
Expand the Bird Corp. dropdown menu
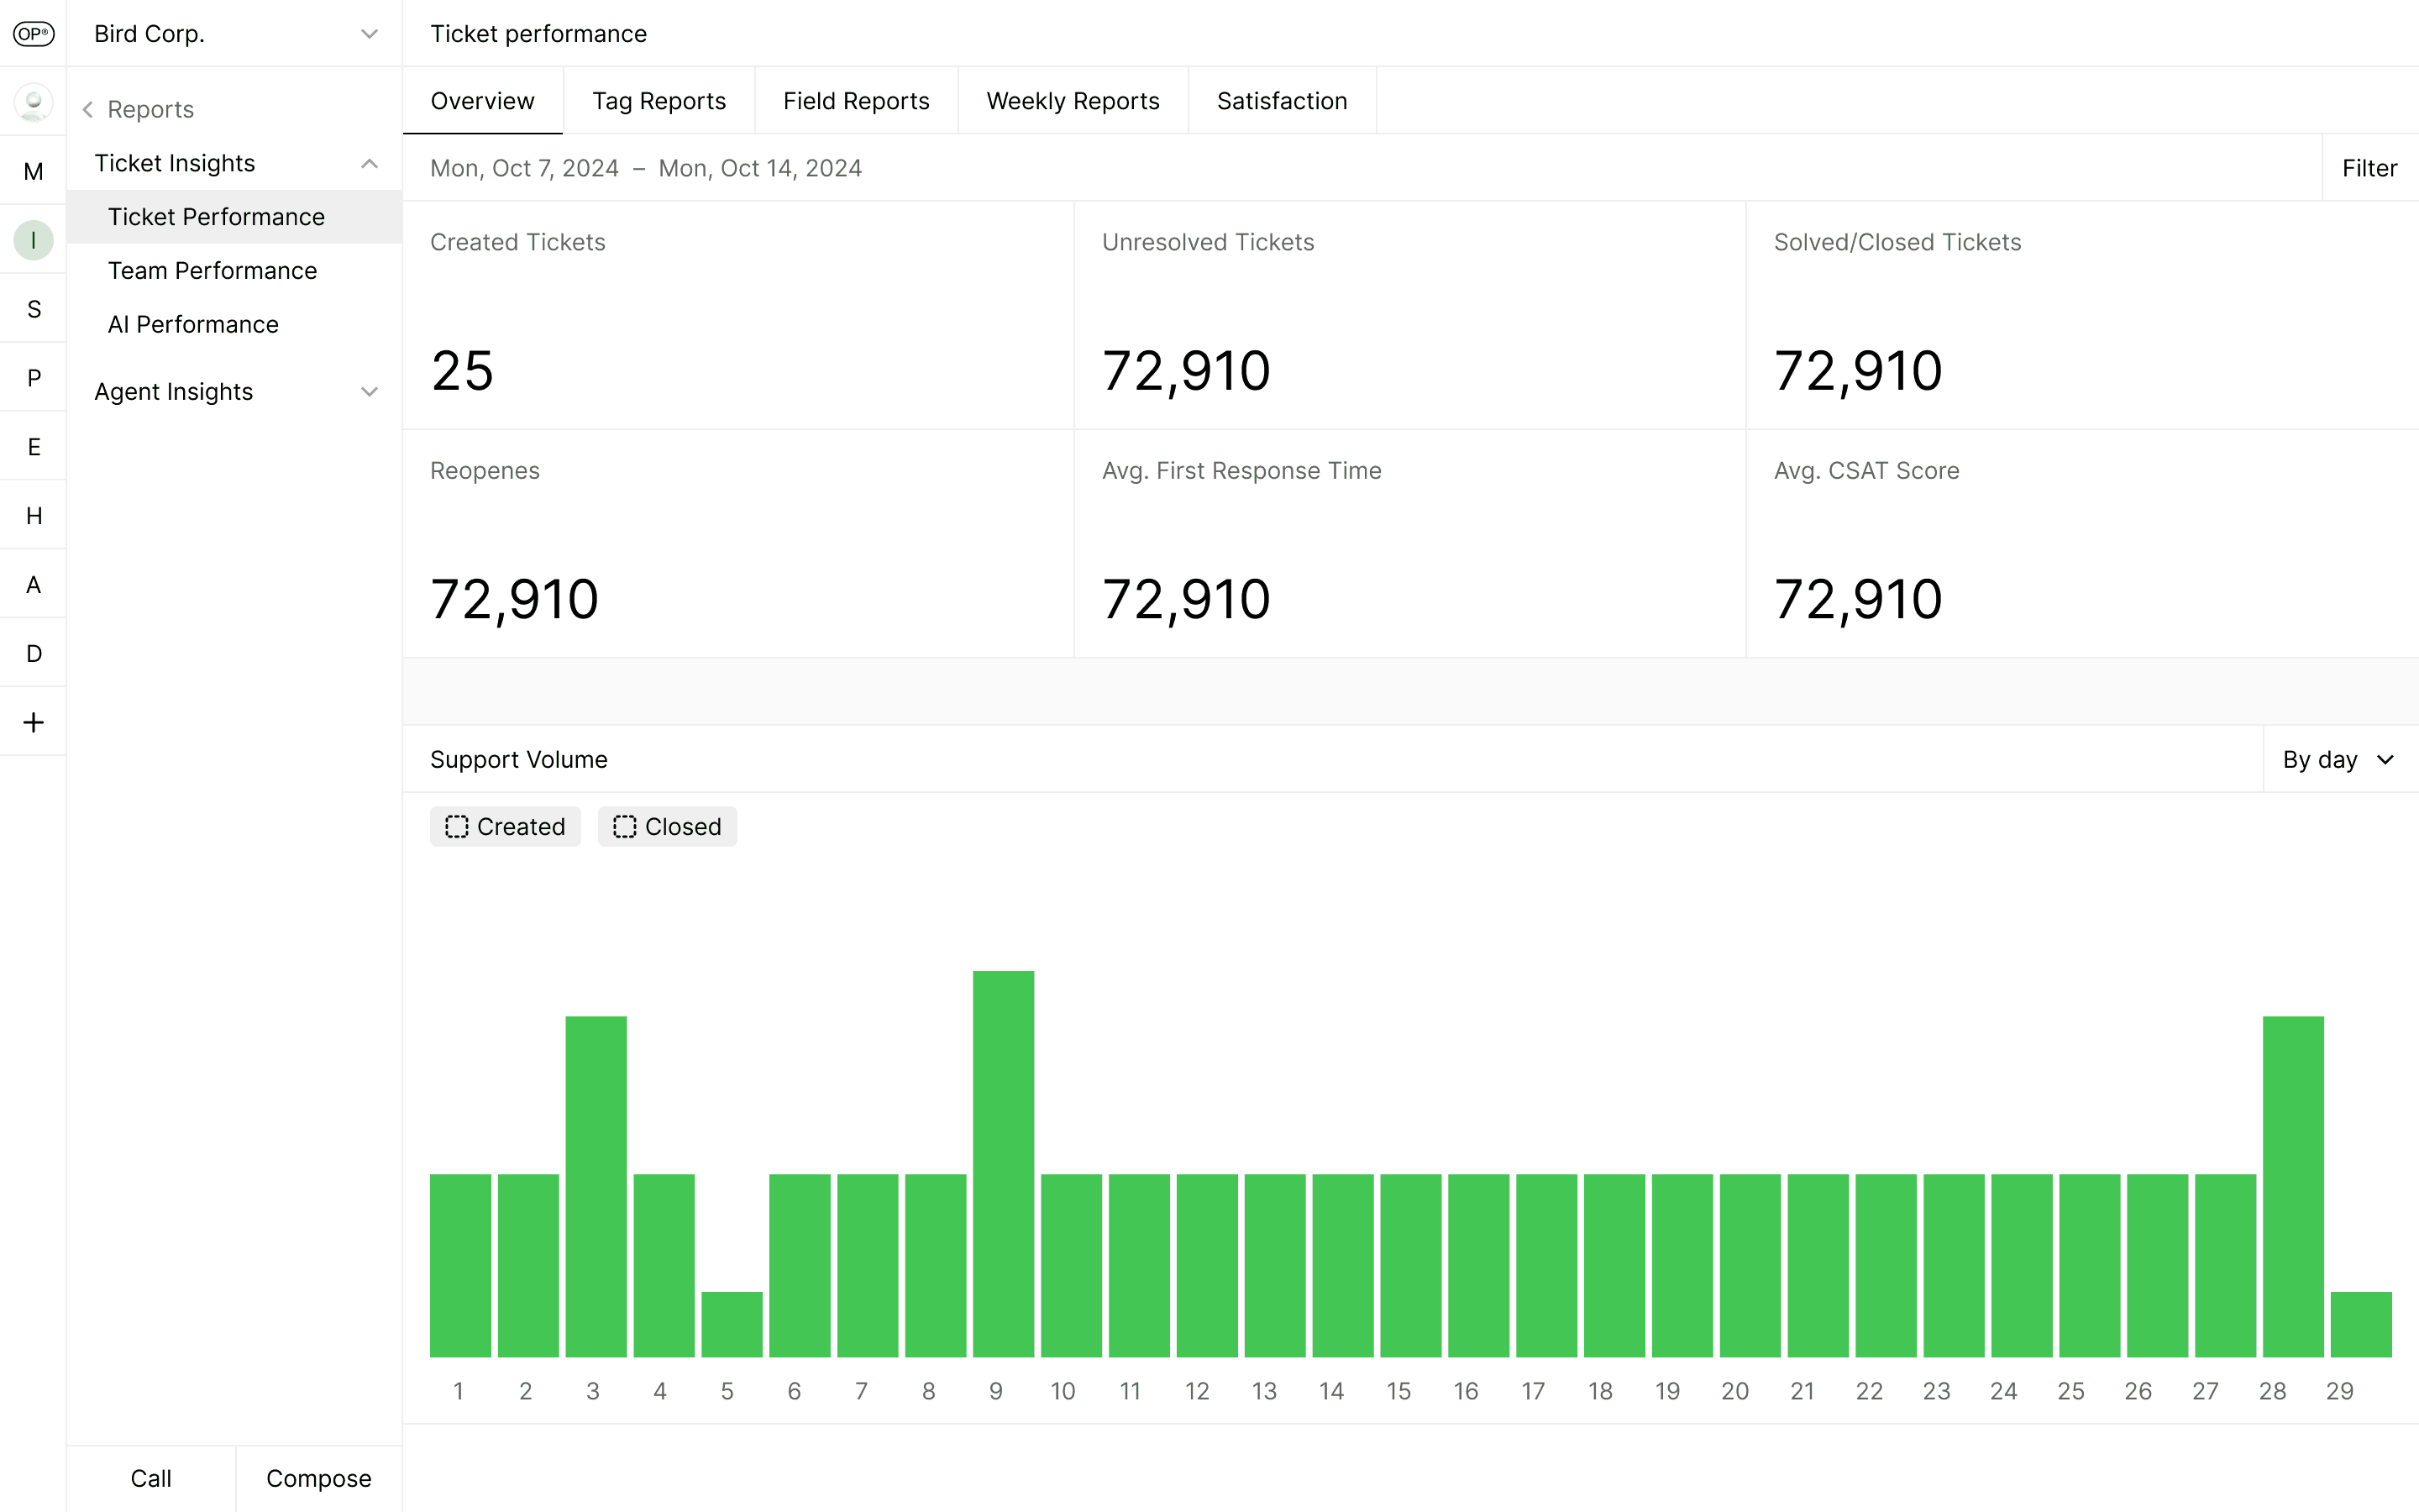pyautogui.click(x=370, y=33)
